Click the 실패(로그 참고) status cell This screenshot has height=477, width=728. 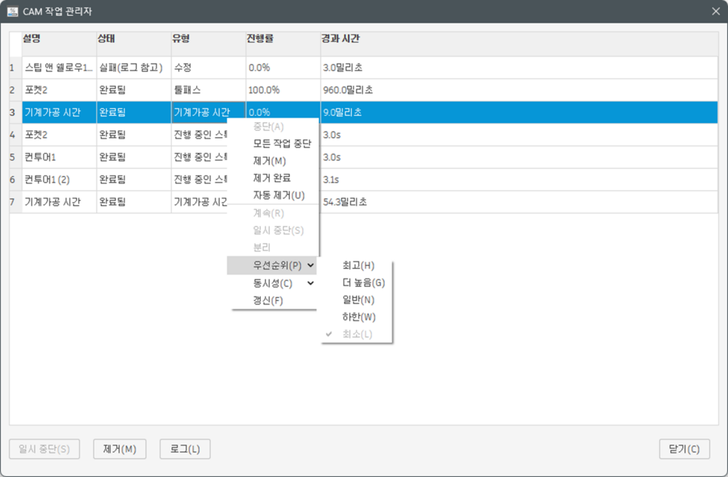134,68
